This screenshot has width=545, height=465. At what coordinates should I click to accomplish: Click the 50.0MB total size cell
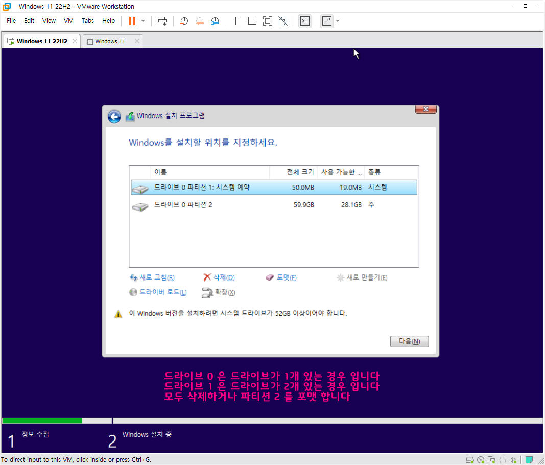(x=303, y=188)
